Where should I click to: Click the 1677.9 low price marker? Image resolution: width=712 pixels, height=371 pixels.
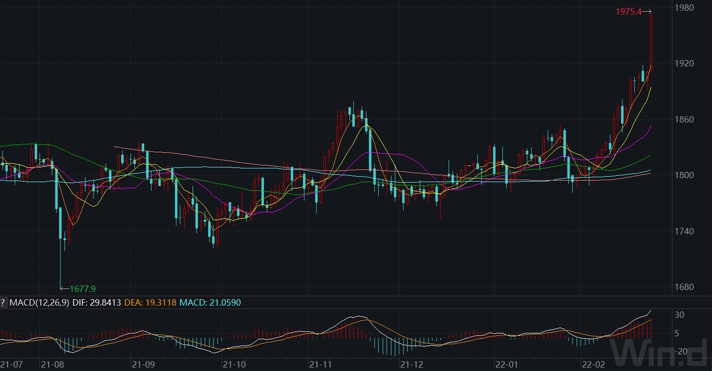(83, 289)
